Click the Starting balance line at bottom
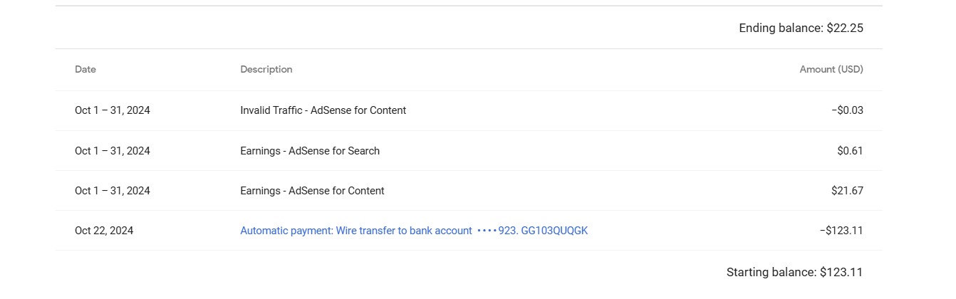Screen dimensions: 956x299 (794, 272)
